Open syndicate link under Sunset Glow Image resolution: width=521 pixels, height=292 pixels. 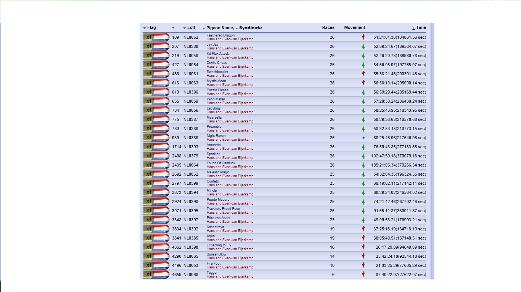(x=230, y=258)
